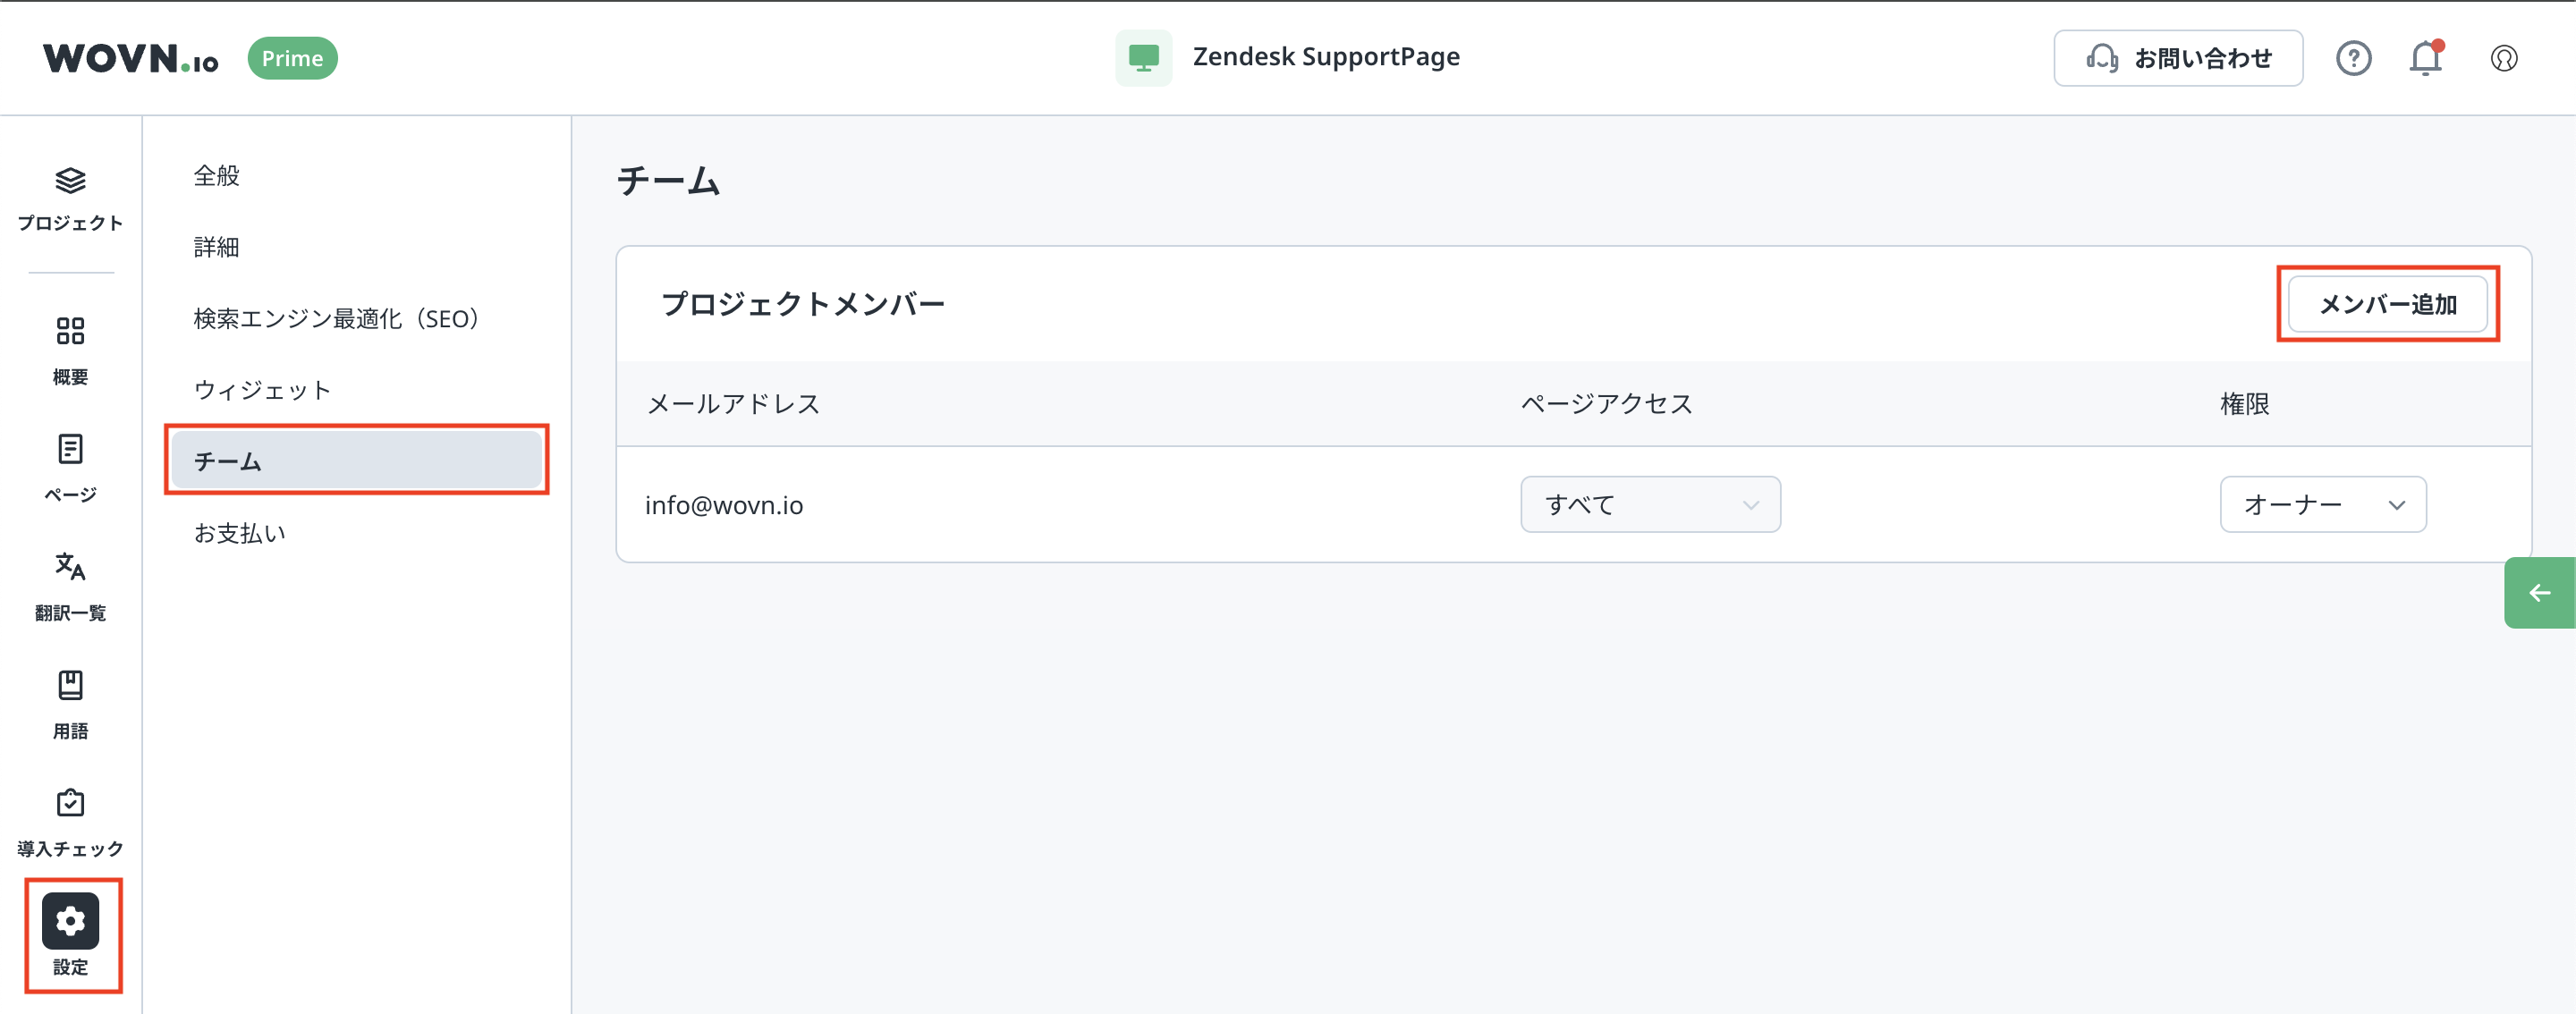Viewport: 2576px width, 1014px height.
Task: Click the green arrow side tab
Action: tap(2539, 593)
